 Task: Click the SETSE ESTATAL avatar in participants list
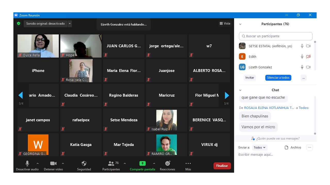pyautogui.click(x=242, y=46)
